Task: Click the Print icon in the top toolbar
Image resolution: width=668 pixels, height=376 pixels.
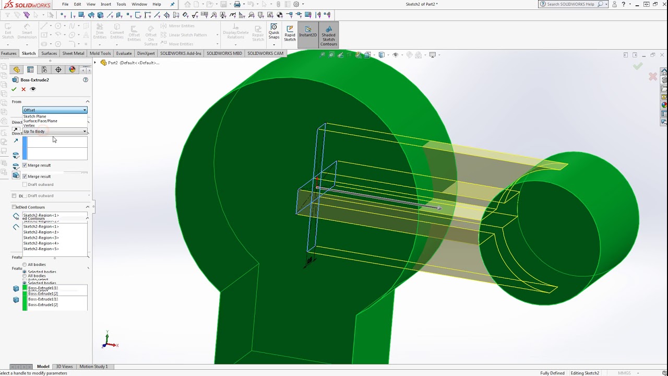Action: click(237, 4)
